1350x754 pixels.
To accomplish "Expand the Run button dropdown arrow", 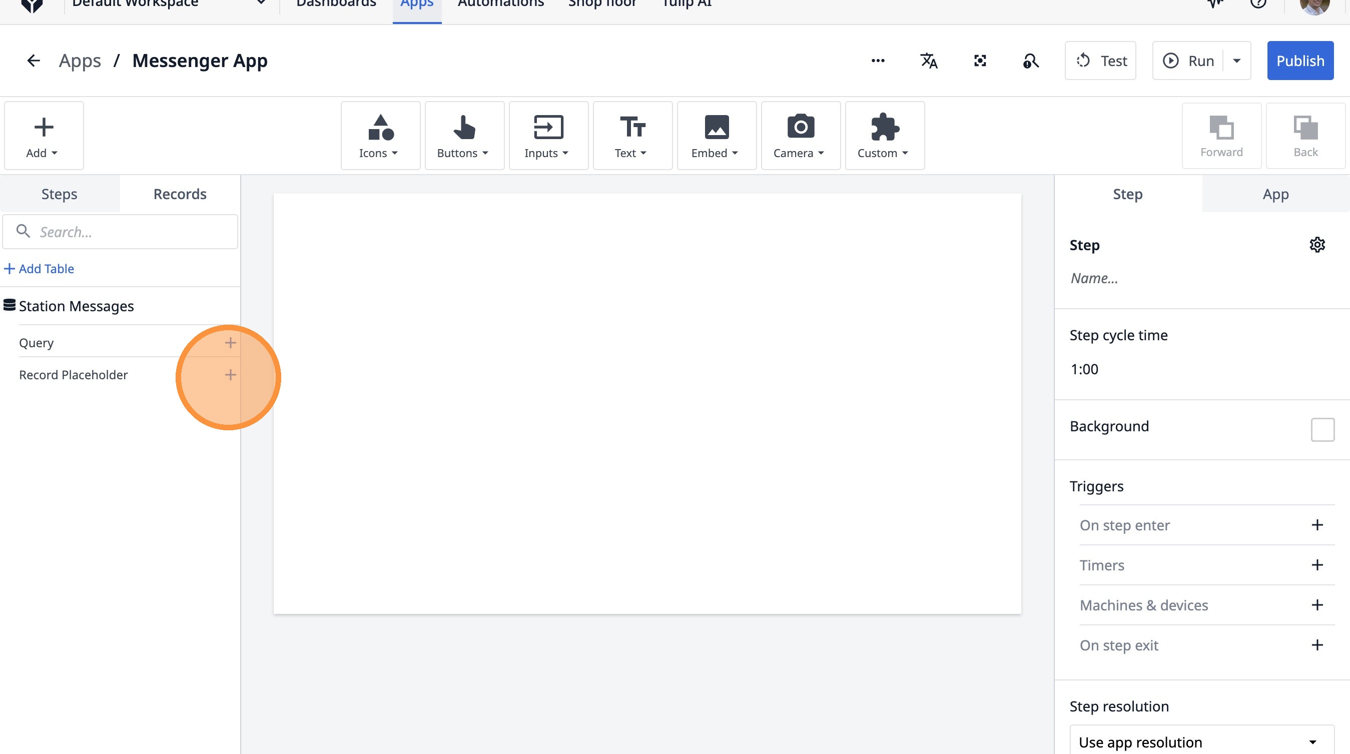I will 1237,61.
